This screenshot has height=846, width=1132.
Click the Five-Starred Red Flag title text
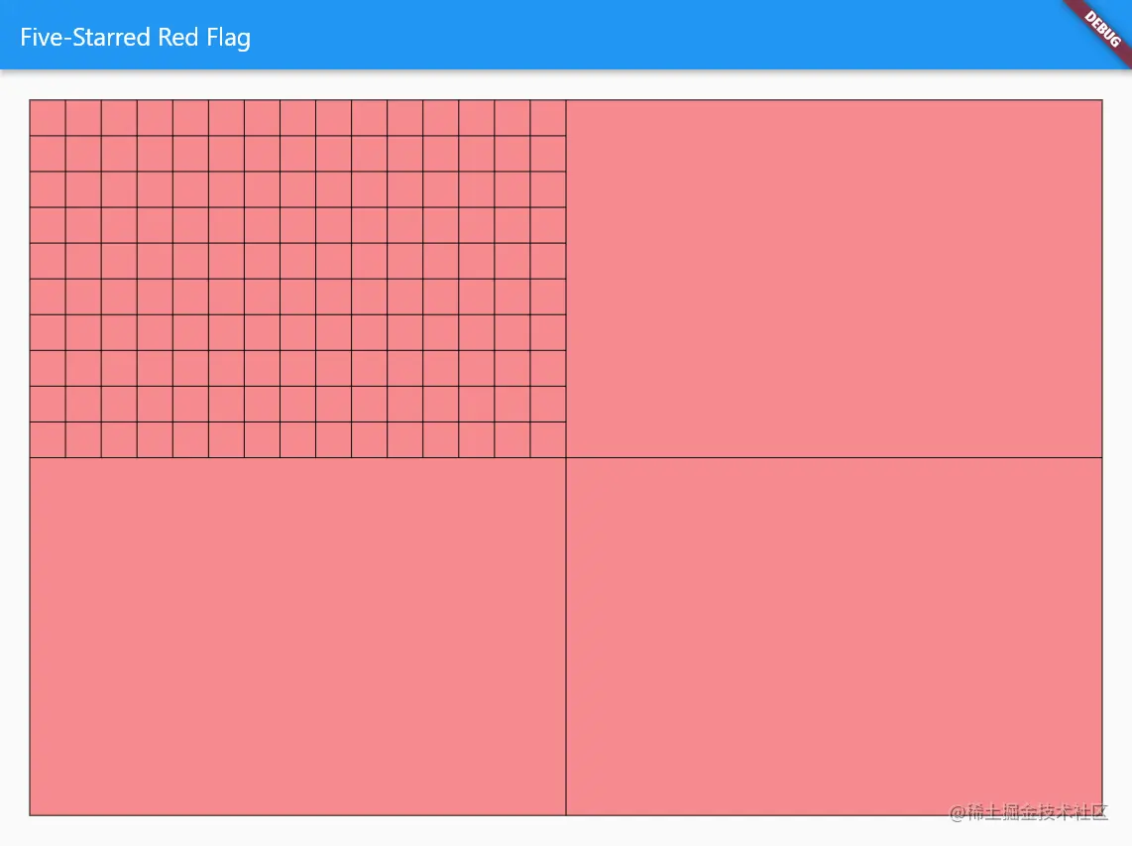click(136, 38)
